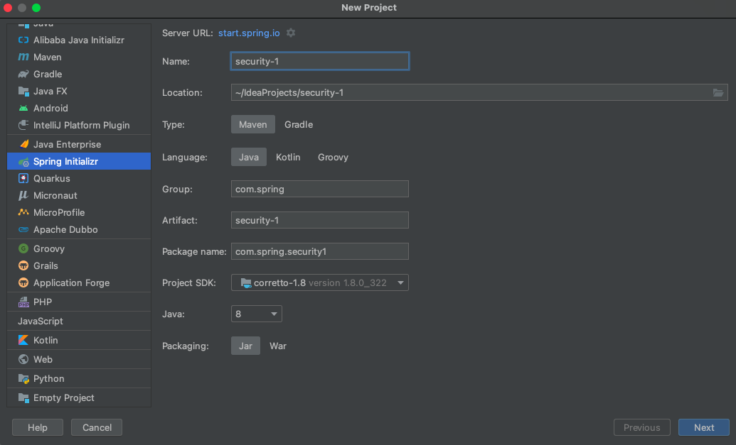Click the PHP icon
The height and width of the screenshot is (445, 736).
tap(23, 302)
